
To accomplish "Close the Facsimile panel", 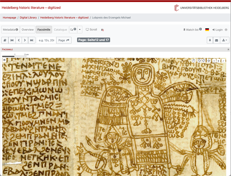I will point(228,50).
